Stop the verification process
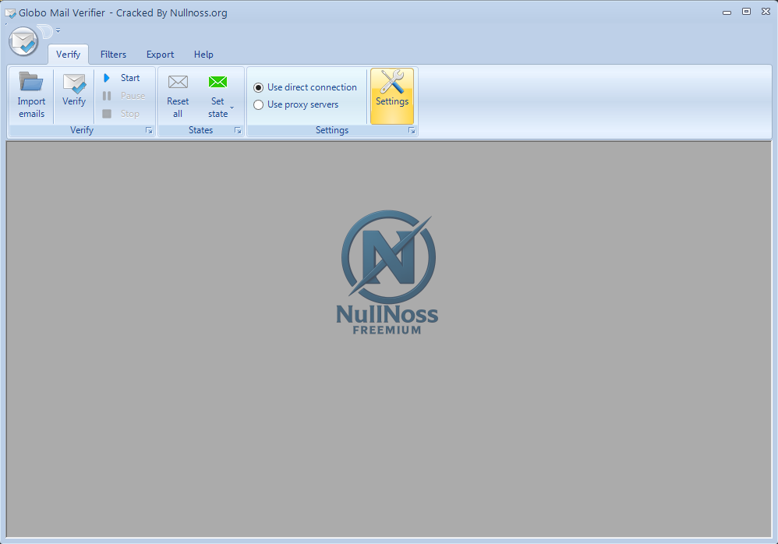778x544 pixels. pos(123,113)
